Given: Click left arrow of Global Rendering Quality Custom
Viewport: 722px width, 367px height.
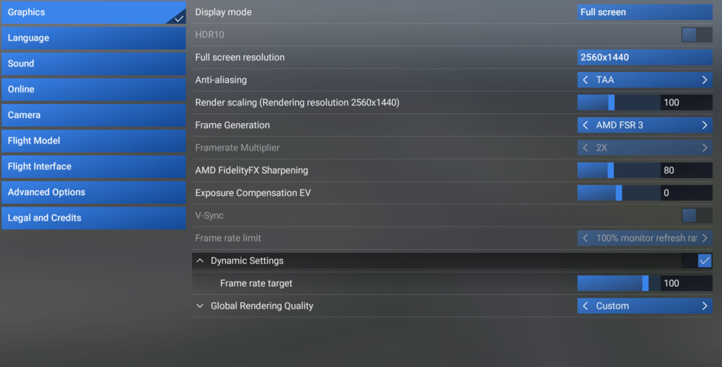Looking at the screenshot, I should click(586, 306).
